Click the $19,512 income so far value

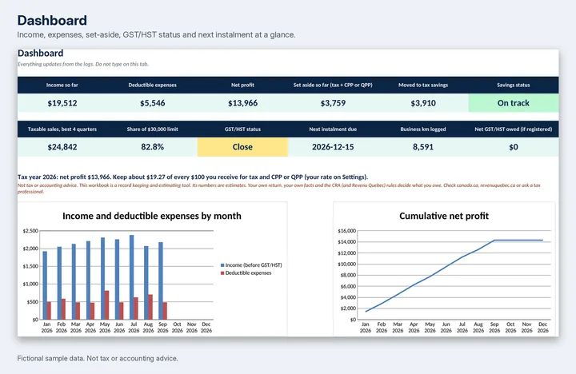62,103
